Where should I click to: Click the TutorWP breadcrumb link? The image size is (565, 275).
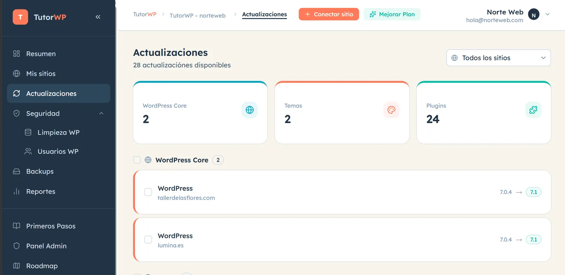[145, 14]
